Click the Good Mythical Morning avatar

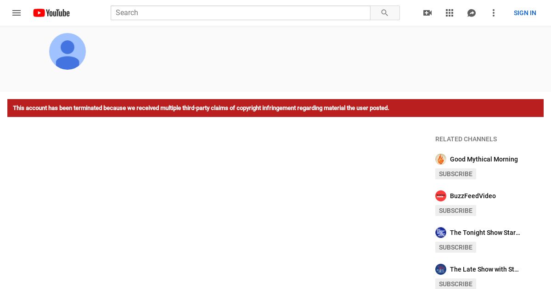[441, 159]
